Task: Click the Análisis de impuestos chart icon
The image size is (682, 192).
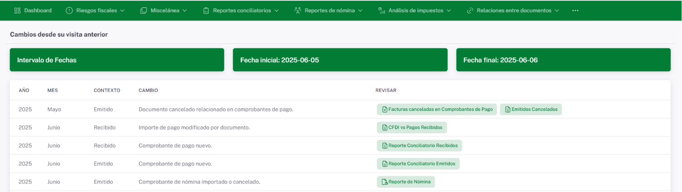Action: 381,10
